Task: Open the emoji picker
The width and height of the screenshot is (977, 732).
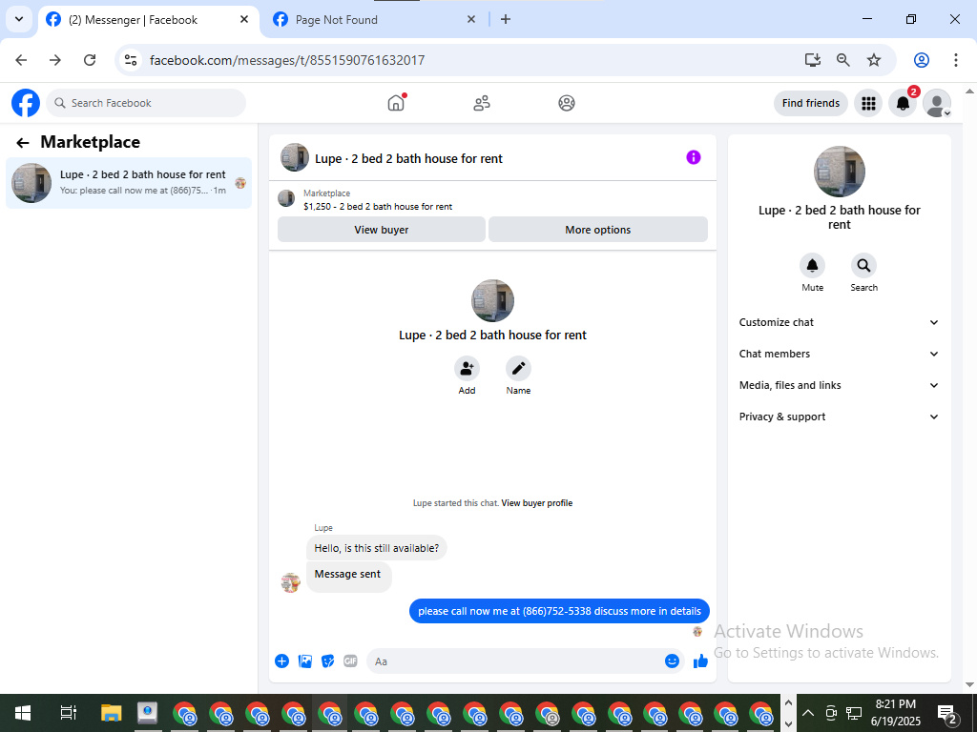Action: (x=672, y=661)
